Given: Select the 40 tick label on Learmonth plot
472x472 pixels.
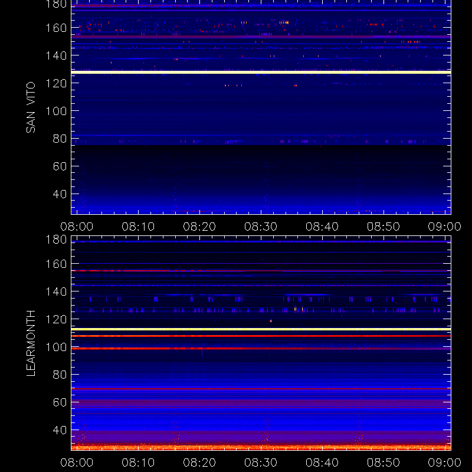Looking at the screenshot, I should [60, 430].
